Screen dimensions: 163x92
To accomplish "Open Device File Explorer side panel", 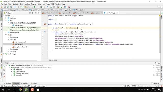I will tap(162, 73).
